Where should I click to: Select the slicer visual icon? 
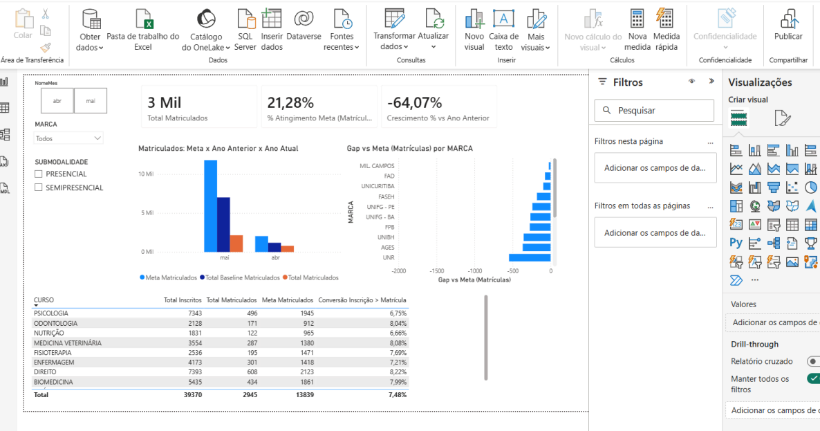click(774, 225)
